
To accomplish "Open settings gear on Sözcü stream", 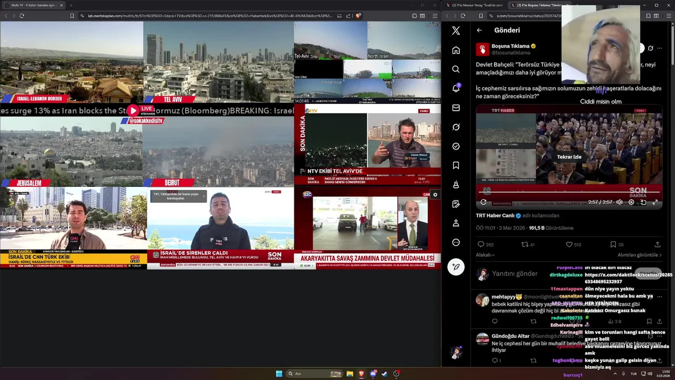I will (x=435, y=195).
